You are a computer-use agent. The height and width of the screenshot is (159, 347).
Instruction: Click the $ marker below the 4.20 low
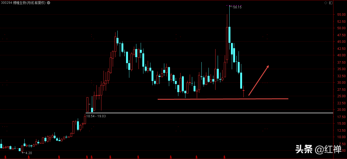click(28, 157)
